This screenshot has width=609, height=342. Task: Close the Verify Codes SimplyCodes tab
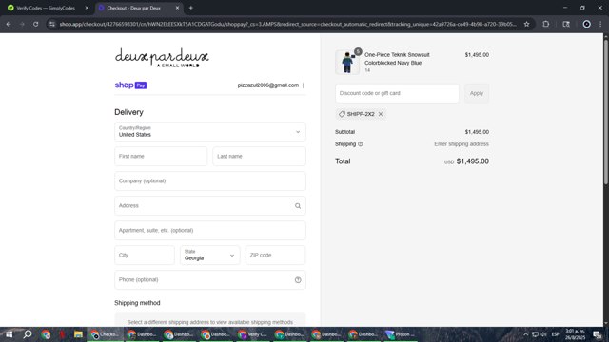[87, 8]
